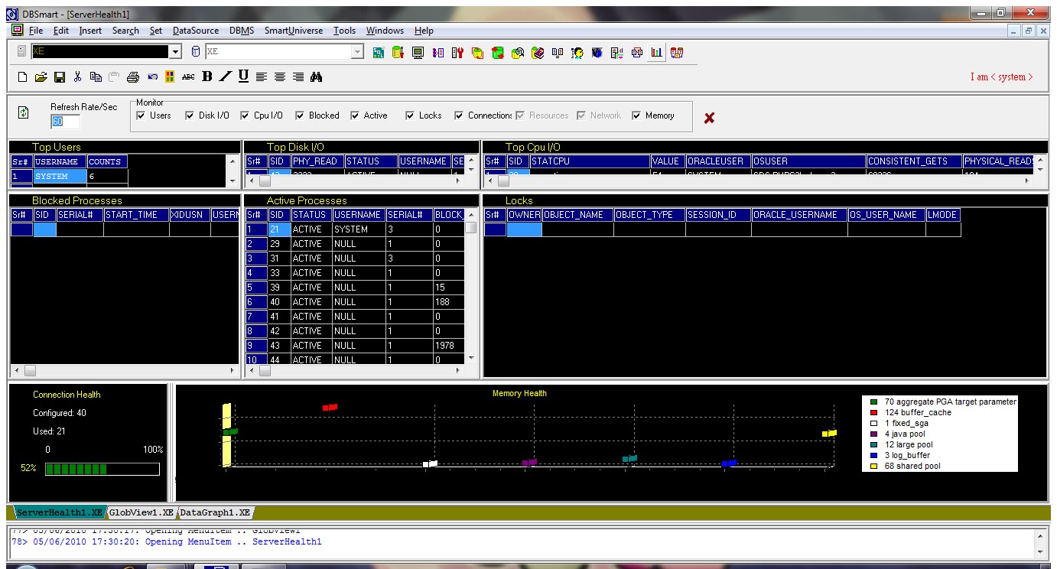Center-align text with the toolbar icon

pos(280,76)
